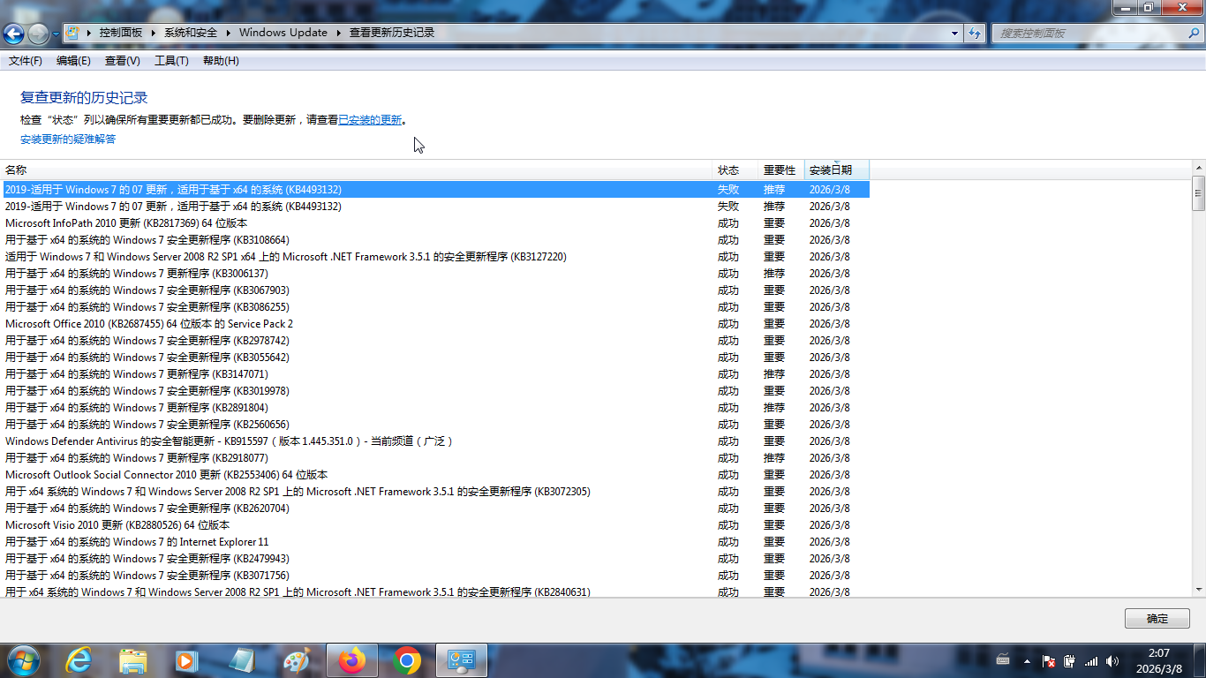The width and height of the screenshot is (1206, 678).
Task: Open Windows Explorer folder icon in taskbar
Action: click(133, 660)
